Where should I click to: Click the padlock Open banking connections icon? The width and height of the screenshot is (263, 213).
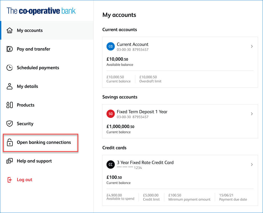click(x=10, y=142)
